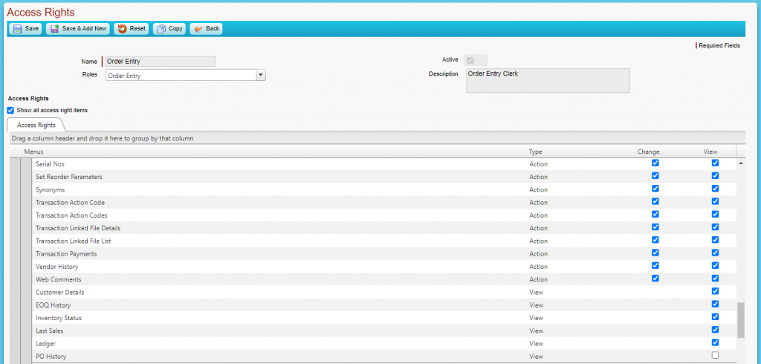The image size is (761, 364).
Task: Select the Ledger row text
Action: pyautogui.click(x=45, y=344)
